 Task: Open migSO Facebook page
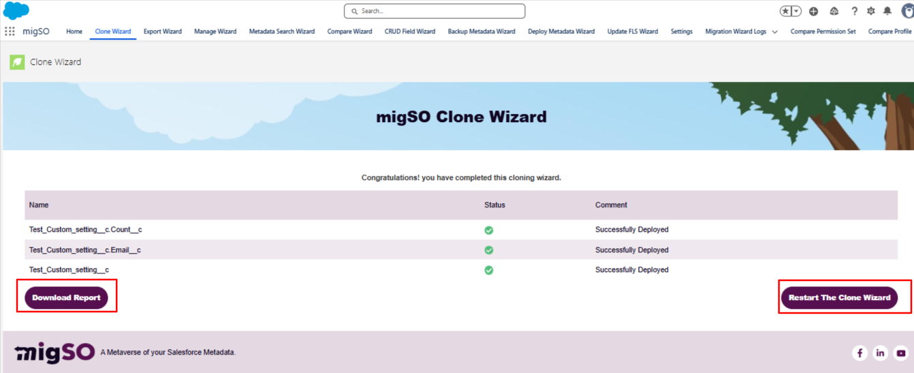click(859, 353)
